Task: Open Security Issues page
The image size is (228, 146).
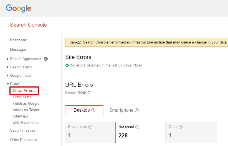Action: click(x=22, y=130)
